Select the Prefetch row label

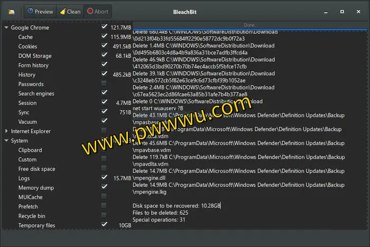pos(28,207)
